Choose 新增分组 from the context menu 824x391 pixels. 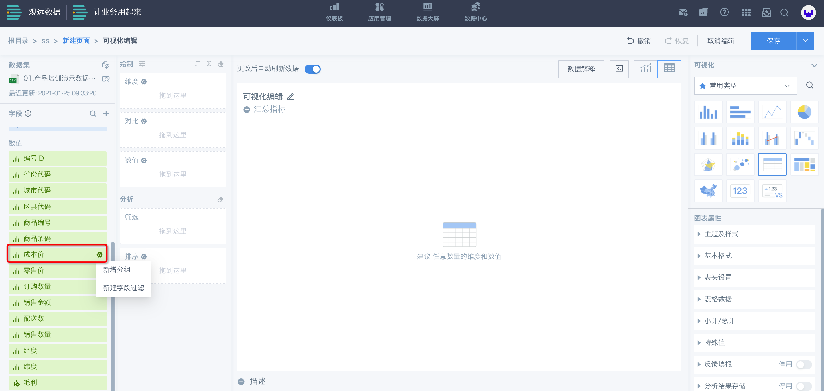pos(117,270)
